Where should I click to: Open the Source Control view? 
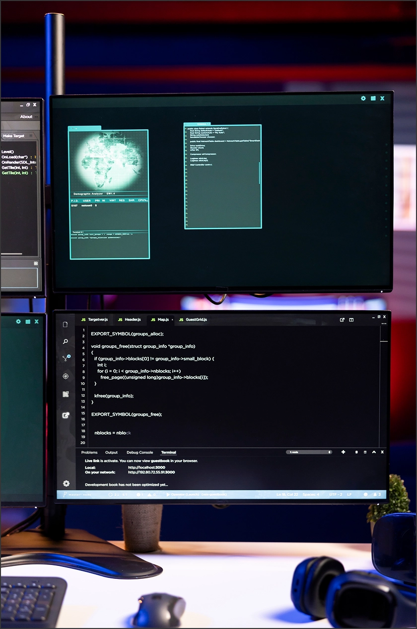click(x=65, y=358)
